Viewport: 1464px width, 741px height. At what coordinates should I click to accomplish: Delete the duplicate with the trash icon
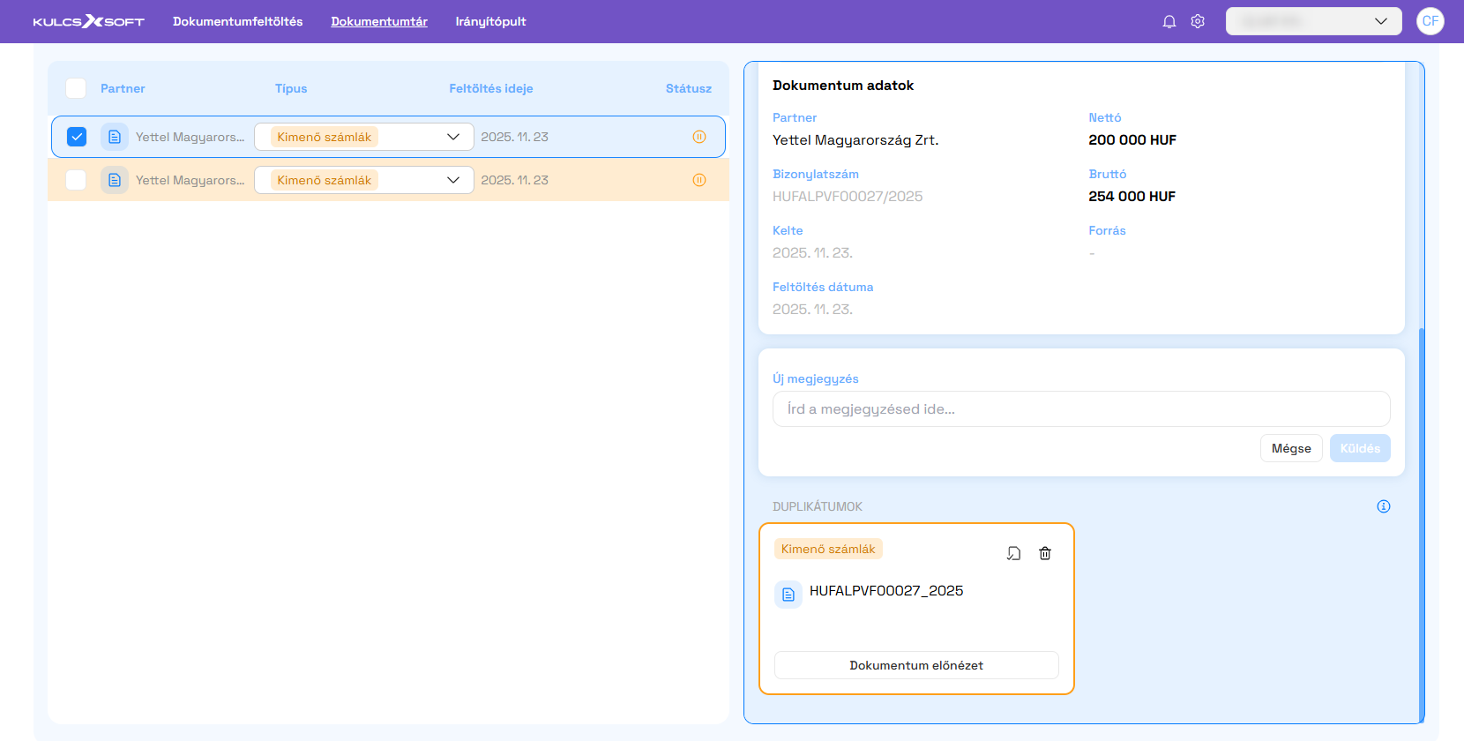tap(1045, 553)
